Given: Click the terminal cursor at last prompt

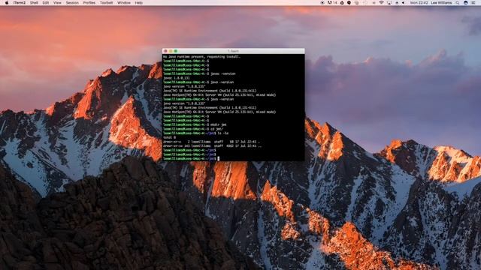Looking at the screenshot, I should 219,159.
